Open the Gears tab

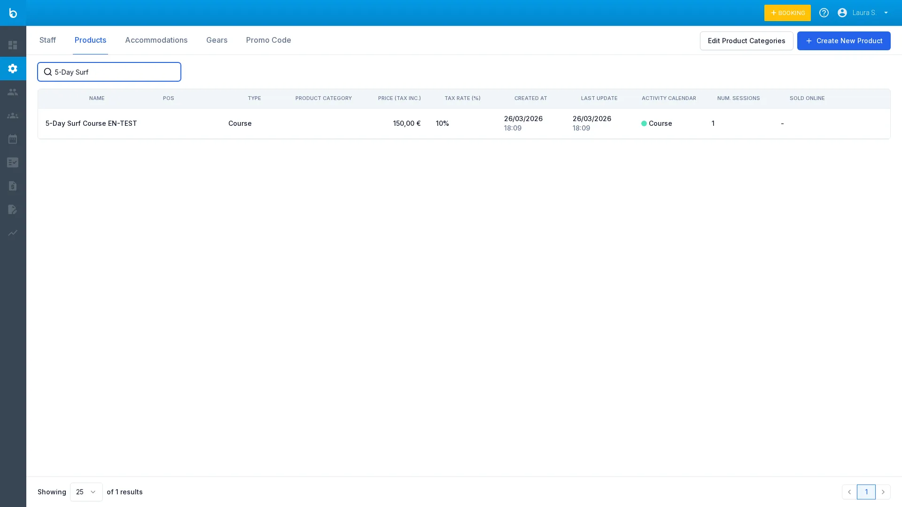pyautogui.click(x=217, y=40)
